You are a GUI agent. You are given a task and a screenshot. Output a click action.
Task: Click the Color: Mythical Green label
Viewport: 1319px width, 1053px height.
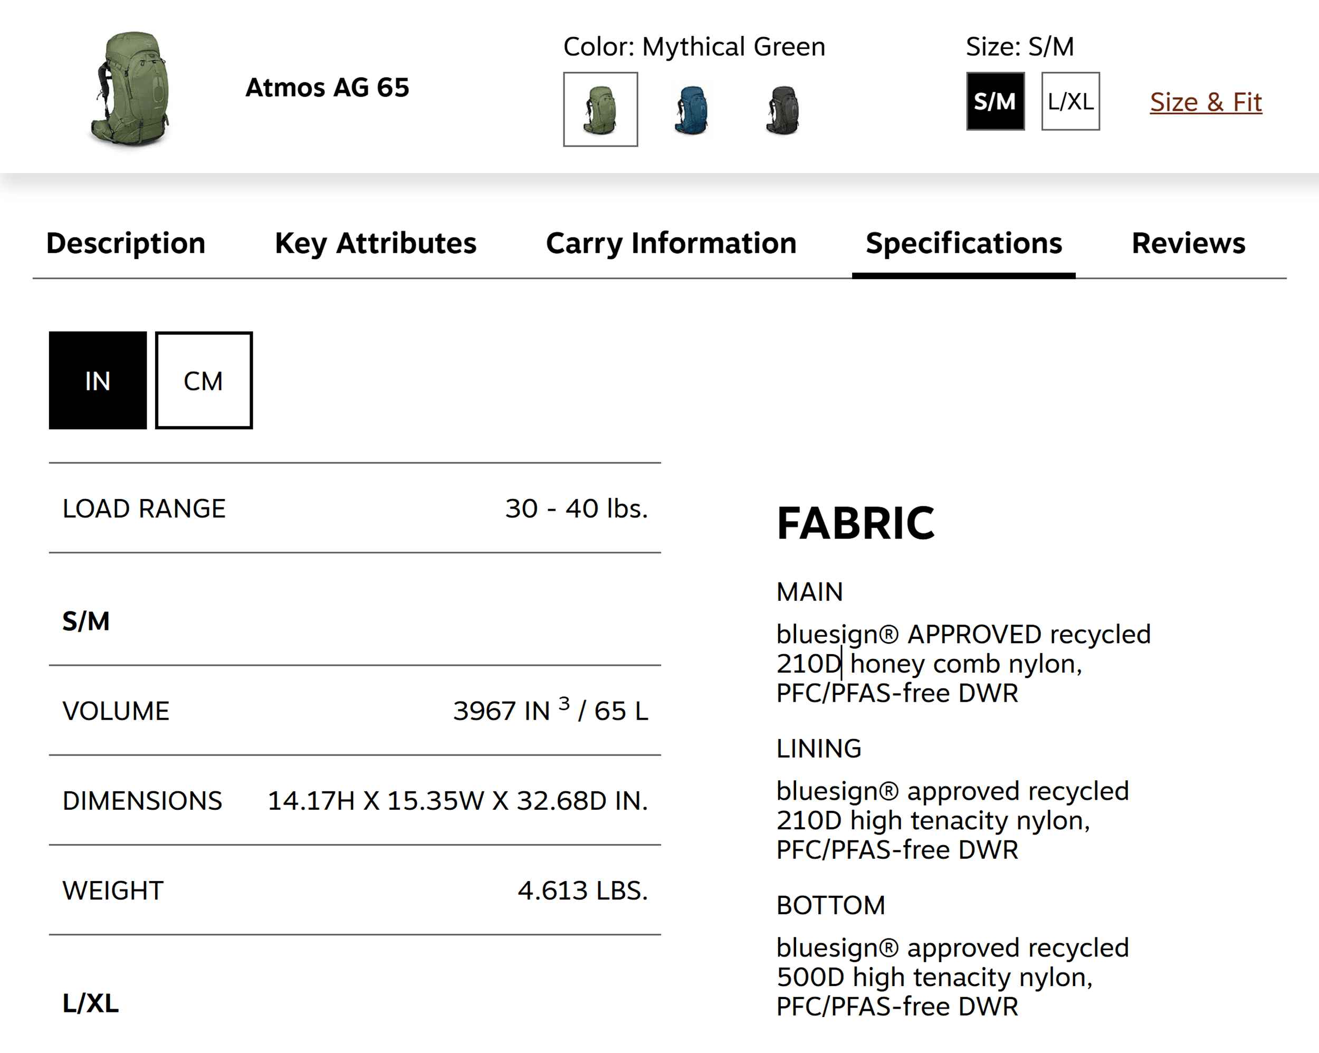(694, 45)
